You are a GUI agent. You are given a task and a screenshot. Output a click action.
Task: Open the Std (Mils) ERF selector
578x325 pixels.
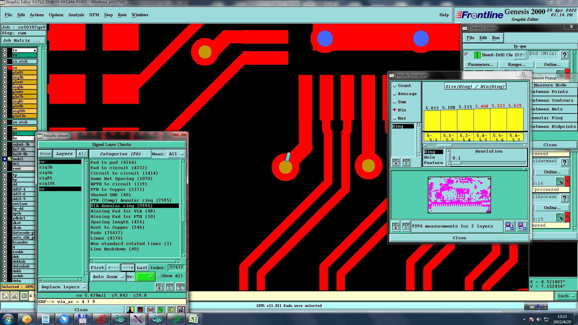coord(543,54)
